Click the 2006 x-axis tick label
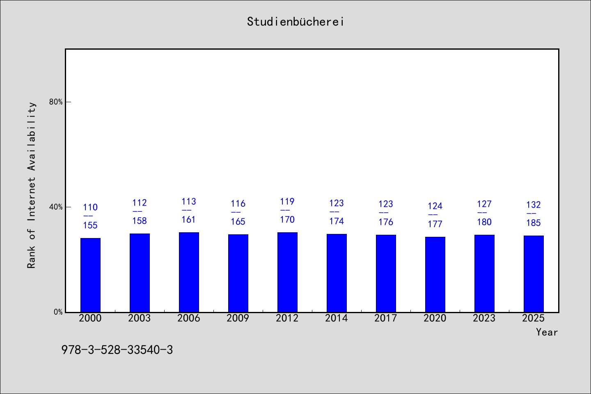Screen dimensions: 591x394 pos(189,318)
